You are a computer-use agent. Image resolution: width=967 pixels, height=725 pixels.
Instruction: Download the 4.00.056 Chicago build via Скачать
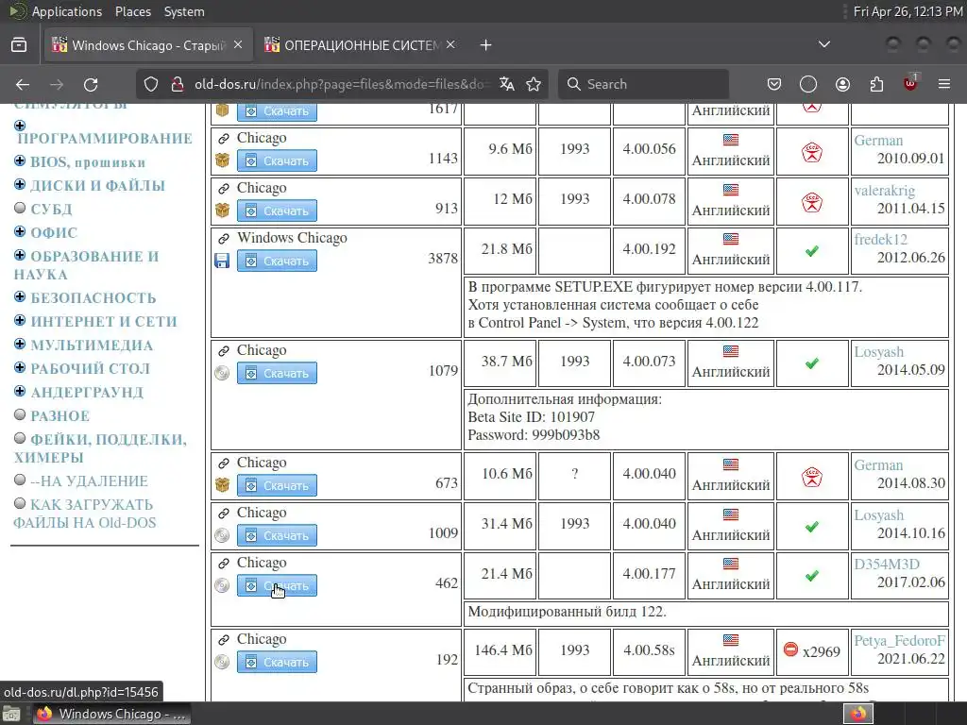277,160
